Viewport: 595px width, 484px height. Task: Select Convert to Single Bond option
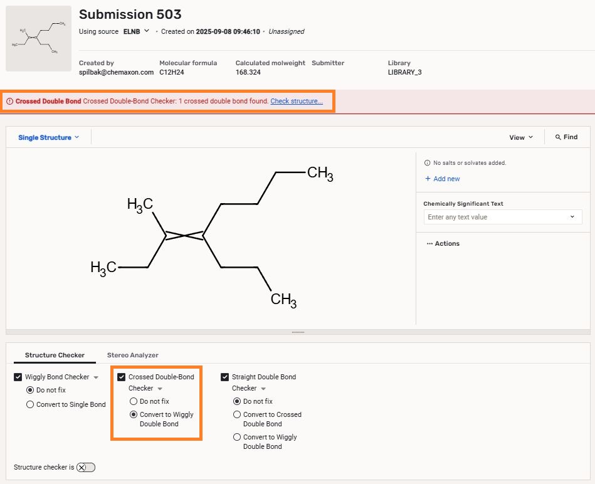(x=30, y=404)
